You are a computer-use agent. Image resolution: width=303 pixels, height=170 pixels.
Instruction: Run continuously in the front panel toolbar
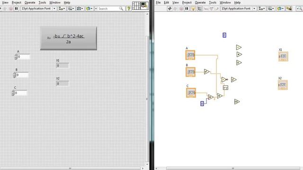pyautogui.click(x=5, y=8)
